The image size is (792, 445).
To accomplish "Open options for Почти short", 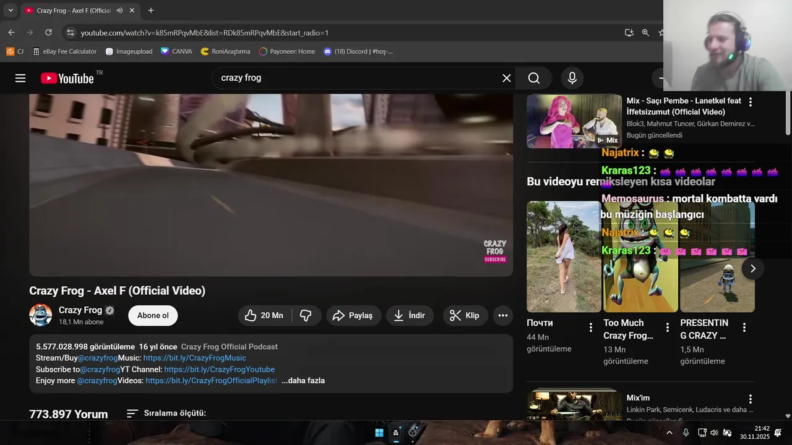I will (x=591, y=328).
